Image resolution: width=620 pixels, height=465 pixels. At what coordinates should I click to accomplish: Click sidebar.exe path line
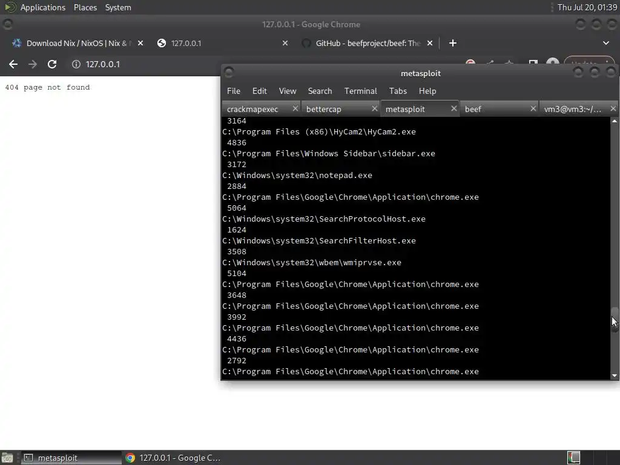pyautogui.click(x=329, y=153)
